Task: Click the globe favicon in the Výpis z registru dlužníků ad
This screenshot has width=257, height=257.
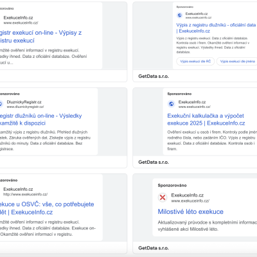Action: (x=180, y=15)
